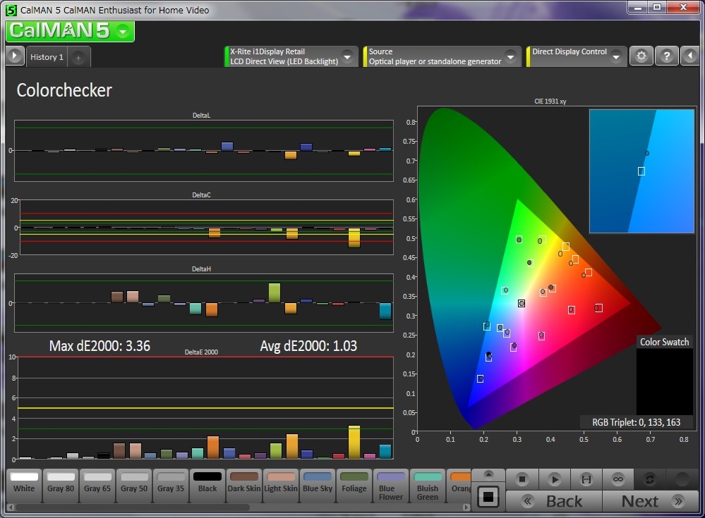Expand the Direct Display Control dropdown
The height and width of the screenshot is (518, 705).
coord(616,56)
